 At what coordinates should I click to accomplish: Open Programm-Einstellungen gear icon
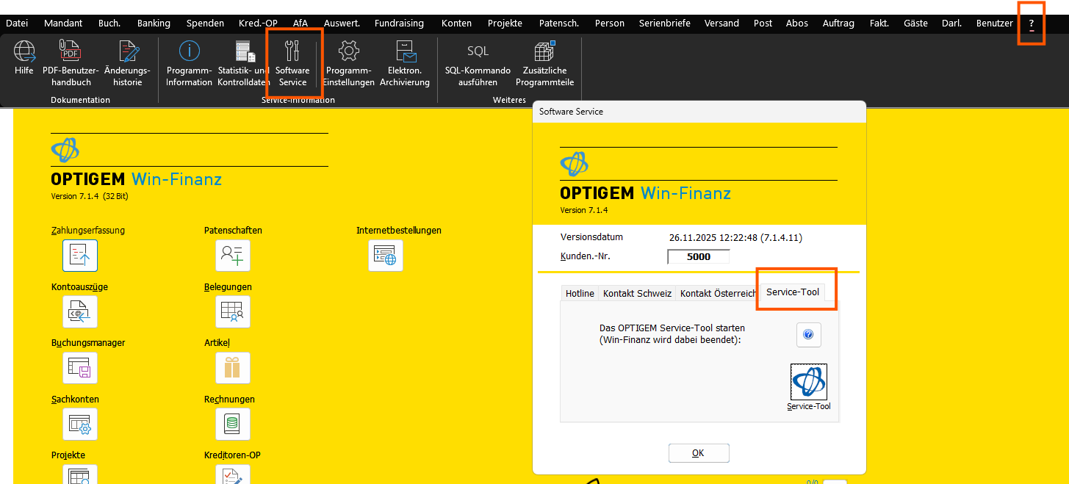click(348, 53)
